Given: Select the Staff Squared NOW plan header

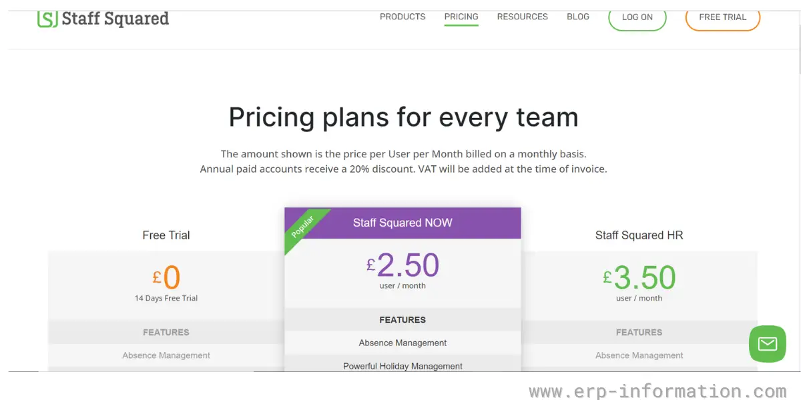Looking at the screenshot, I should coord(403,223).
